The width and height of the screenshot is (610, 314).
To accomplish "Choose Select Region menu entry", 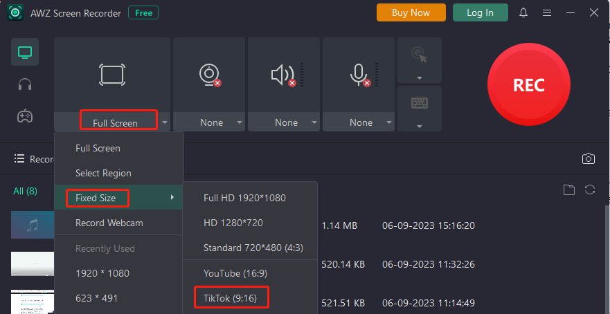I will tap(118, 173).
